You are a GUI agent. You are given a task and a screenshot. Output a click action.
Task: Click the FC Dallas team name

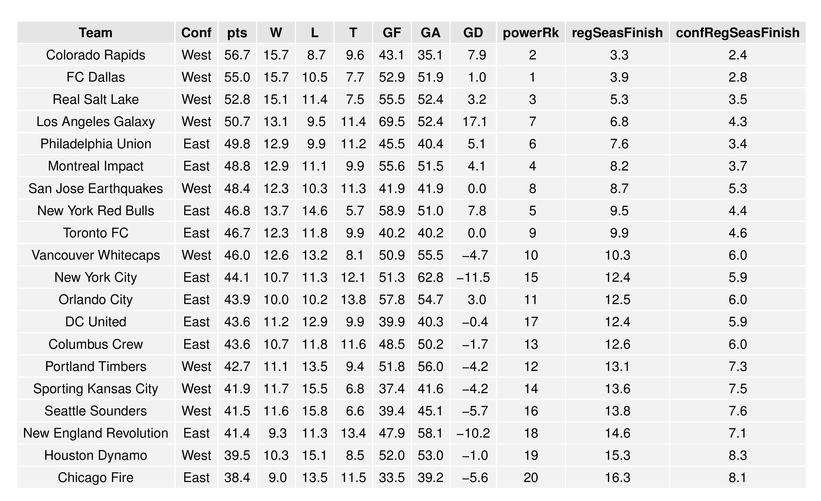[x=96, y=77]
